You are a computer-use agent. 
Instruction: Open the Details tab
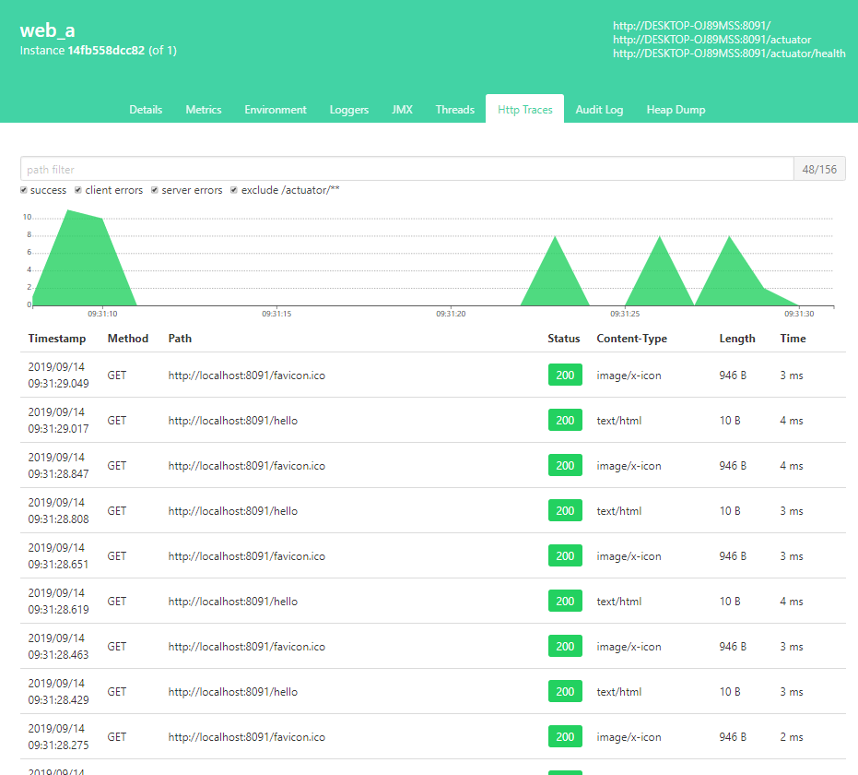pos(146,110)
